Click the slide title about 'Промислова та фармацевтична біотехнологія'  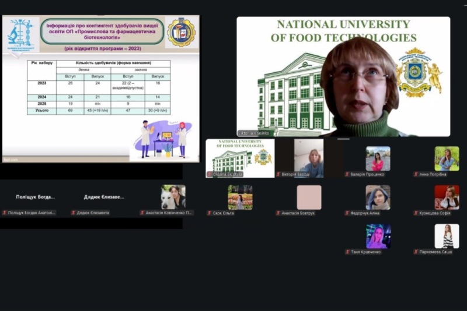(x=102, y=31)
